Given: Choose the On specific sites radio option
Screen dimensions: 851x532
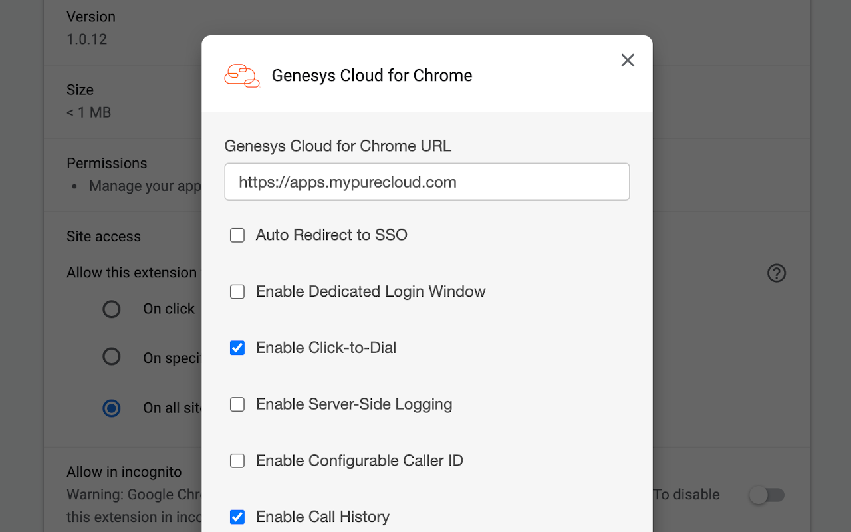Looking at the screenshot, I should pyautogui.click(x=112, y=356).
